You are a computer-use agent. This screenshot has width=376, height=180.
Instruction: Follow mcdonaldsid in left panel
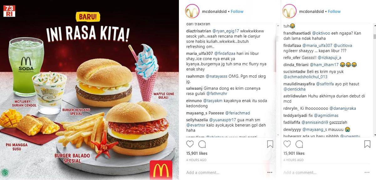(237, 11)
